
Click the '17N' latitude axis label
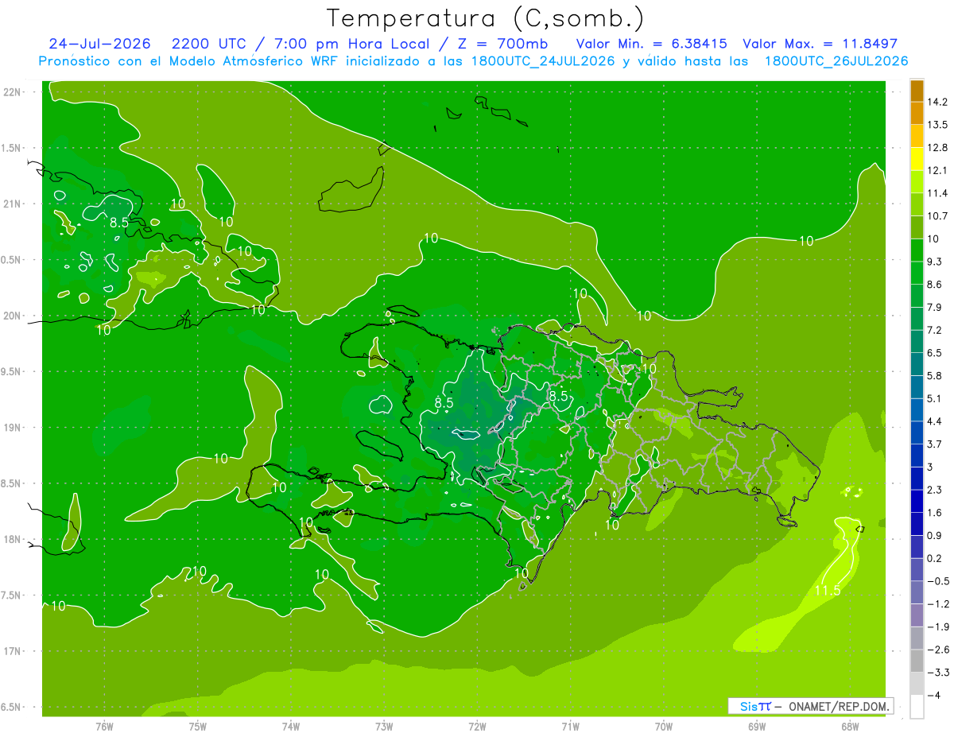[13, 651]
